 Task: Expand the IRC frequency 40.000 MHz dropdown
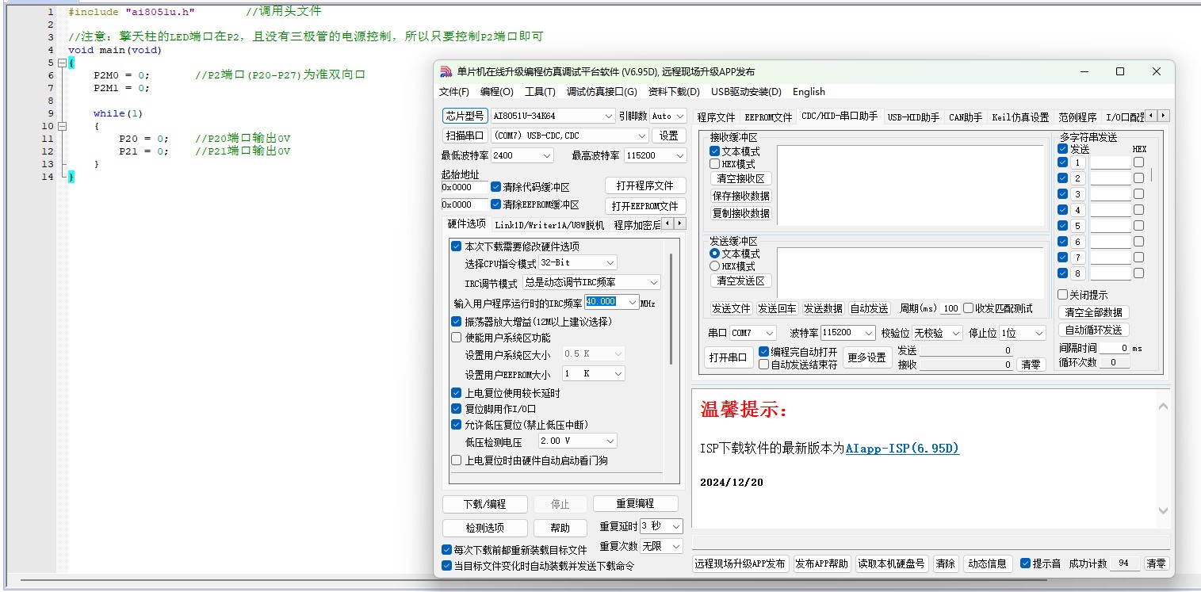tap(632, 302)
